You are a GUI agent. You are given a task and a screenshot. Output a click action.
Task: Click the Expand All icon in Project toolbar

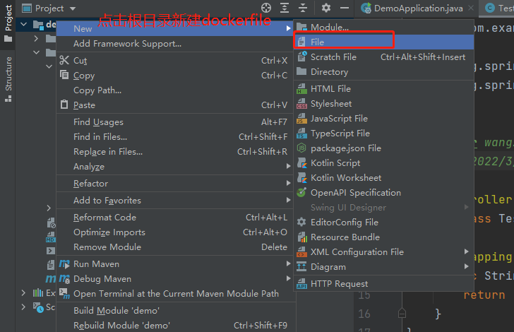click(x=285, y=8)
